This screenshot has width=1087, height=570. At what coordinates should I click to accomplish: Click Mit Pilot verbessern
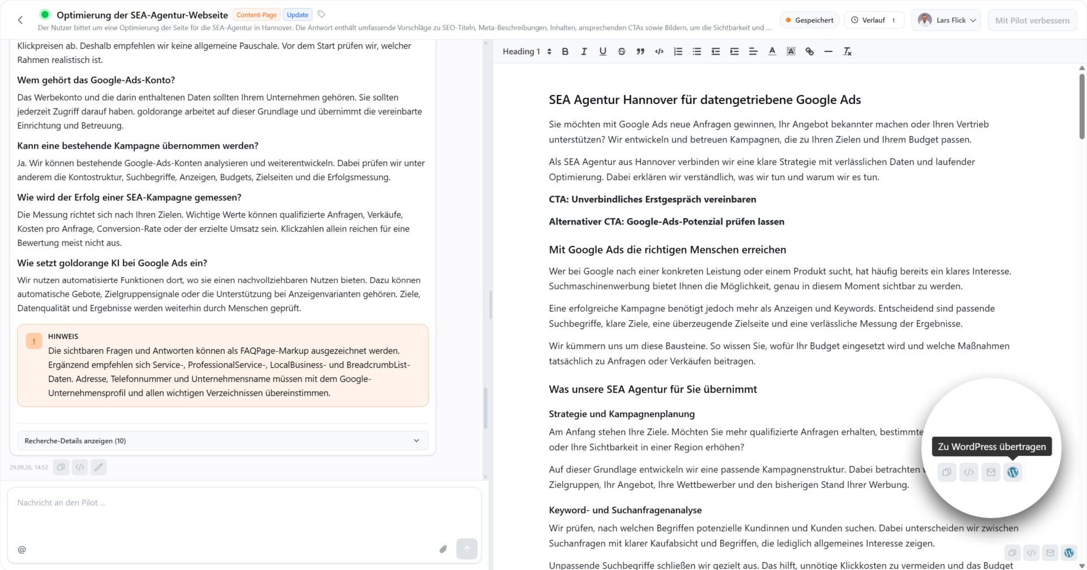click(x=1032, y=20)
